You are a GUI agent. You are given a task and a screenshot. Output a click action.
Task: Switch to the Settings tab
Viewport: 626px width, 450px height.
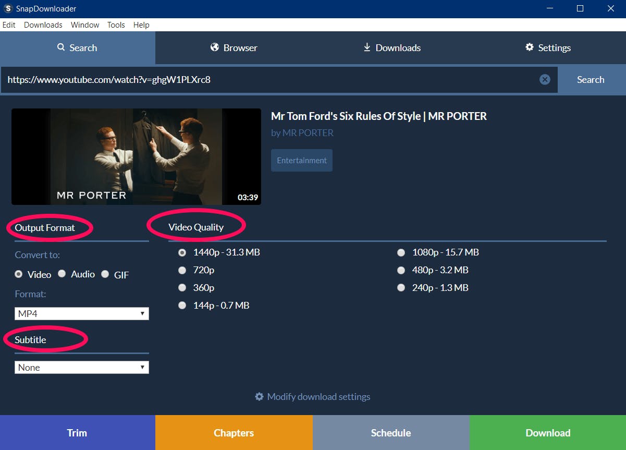(548, 47)
